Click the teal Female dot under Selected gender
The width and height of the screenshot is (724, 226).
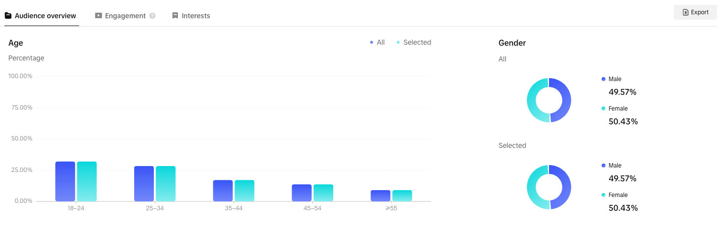pos(604,195)
